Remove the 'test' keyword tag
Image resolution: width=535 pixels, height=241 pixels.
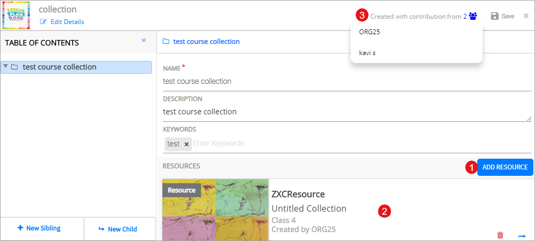(187, 144)
